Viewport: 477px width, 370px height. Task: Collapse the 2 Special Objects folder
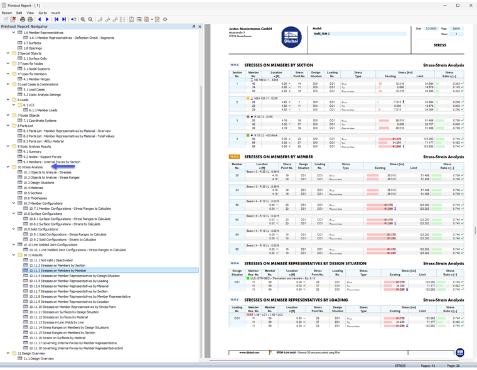(8, 53)
